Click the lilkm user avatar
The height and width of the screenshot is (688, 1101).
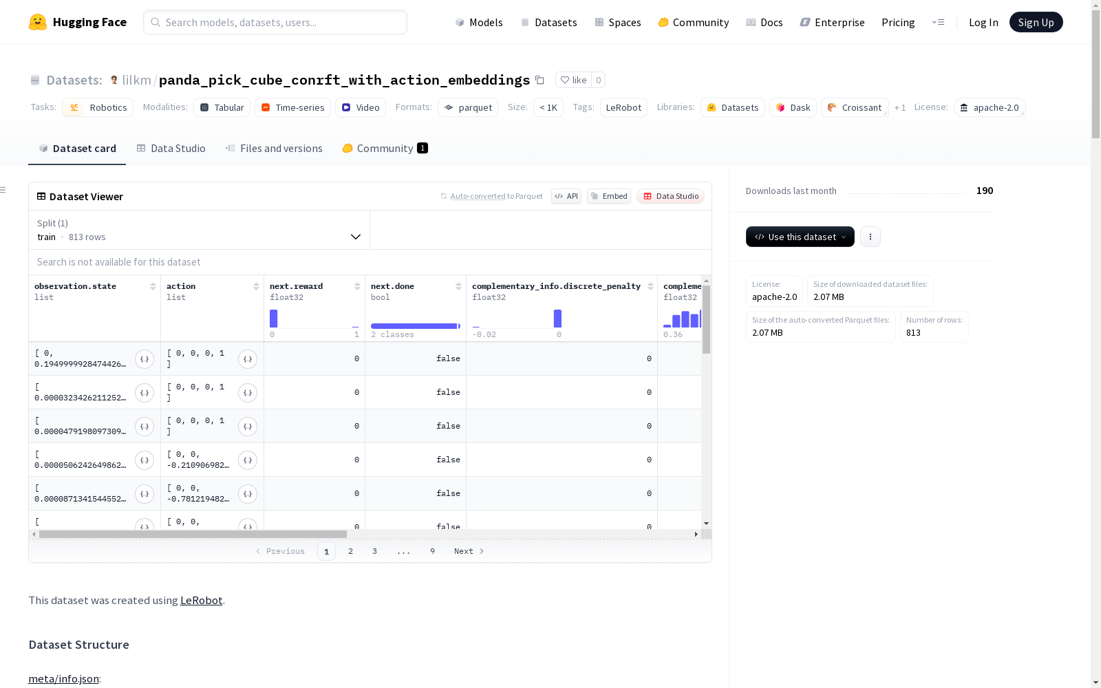(x=114, y=80)
